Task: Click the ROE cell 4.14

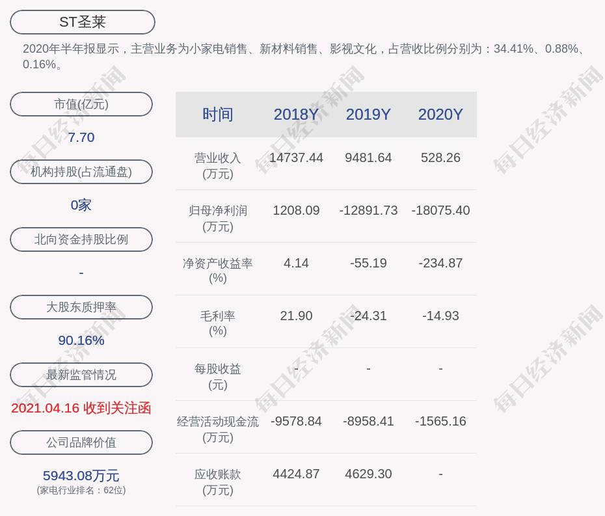Action: (297, 264)
